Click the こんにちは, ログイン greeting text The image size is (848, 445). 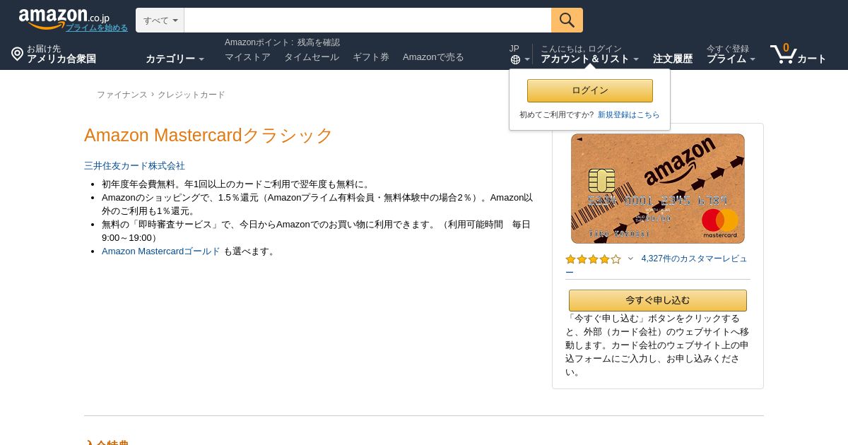[581, 49]
